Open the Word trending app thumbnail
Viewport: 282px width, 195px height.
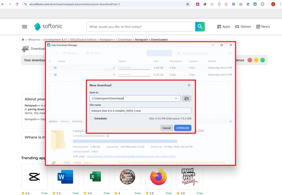pos(65,177)
